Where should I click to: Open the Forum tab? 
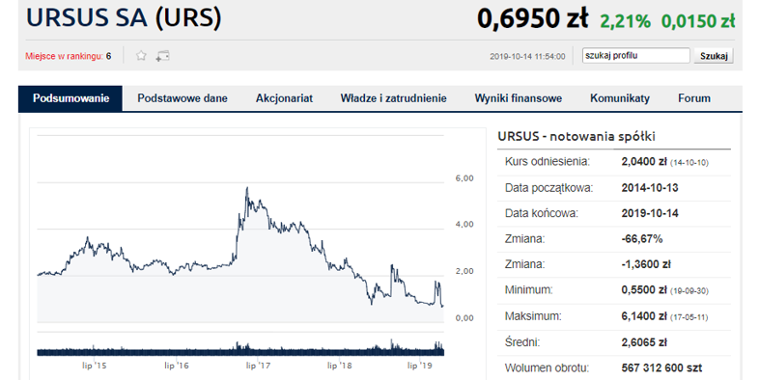click(694, 98)
